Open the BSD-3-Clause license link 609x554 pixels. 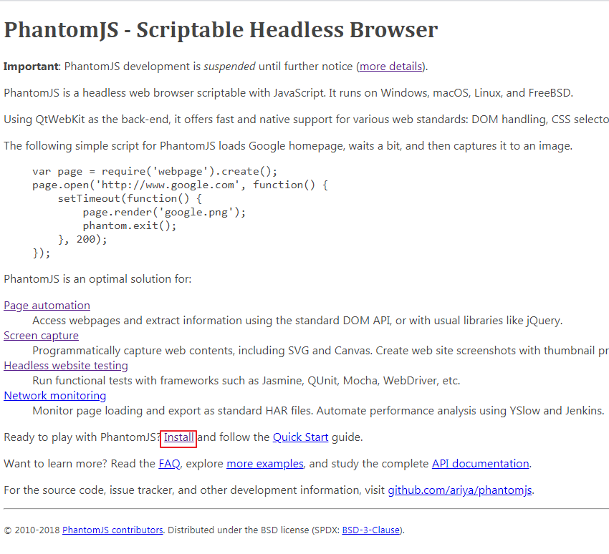click(371, 530)
